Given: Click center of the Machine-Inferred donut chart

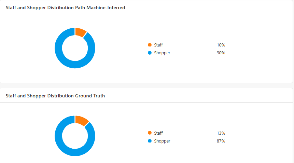Looking at the screenshot, I should point(75,48).
